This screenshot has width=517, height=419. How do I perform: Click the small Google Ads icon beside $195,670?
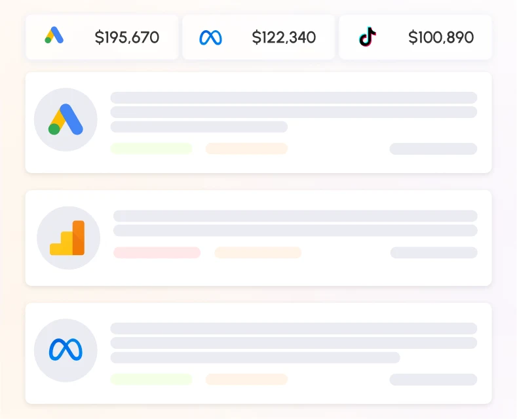(54, 35)
